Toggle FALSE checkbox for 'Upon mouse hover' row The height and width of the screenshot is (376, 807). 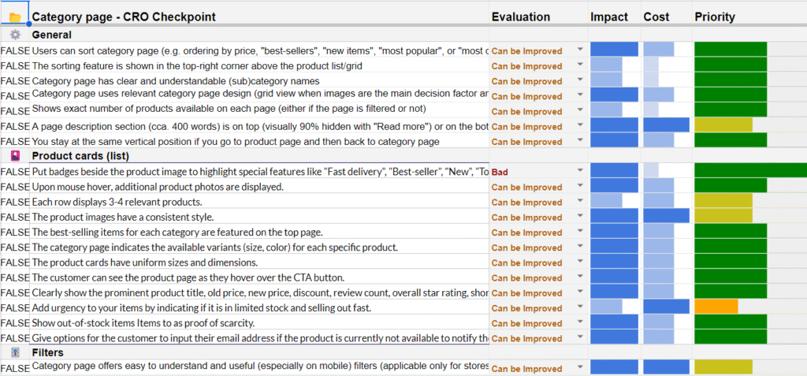(x=15, y=187)
